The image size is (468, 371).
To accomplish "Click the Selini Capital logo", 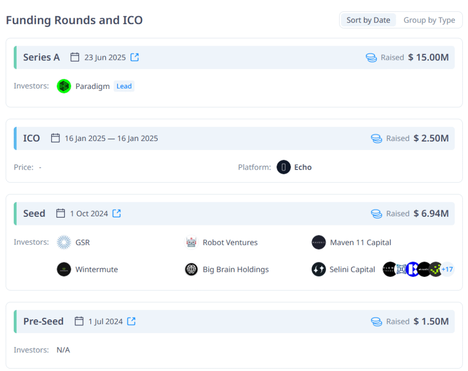I will (319, 269).
